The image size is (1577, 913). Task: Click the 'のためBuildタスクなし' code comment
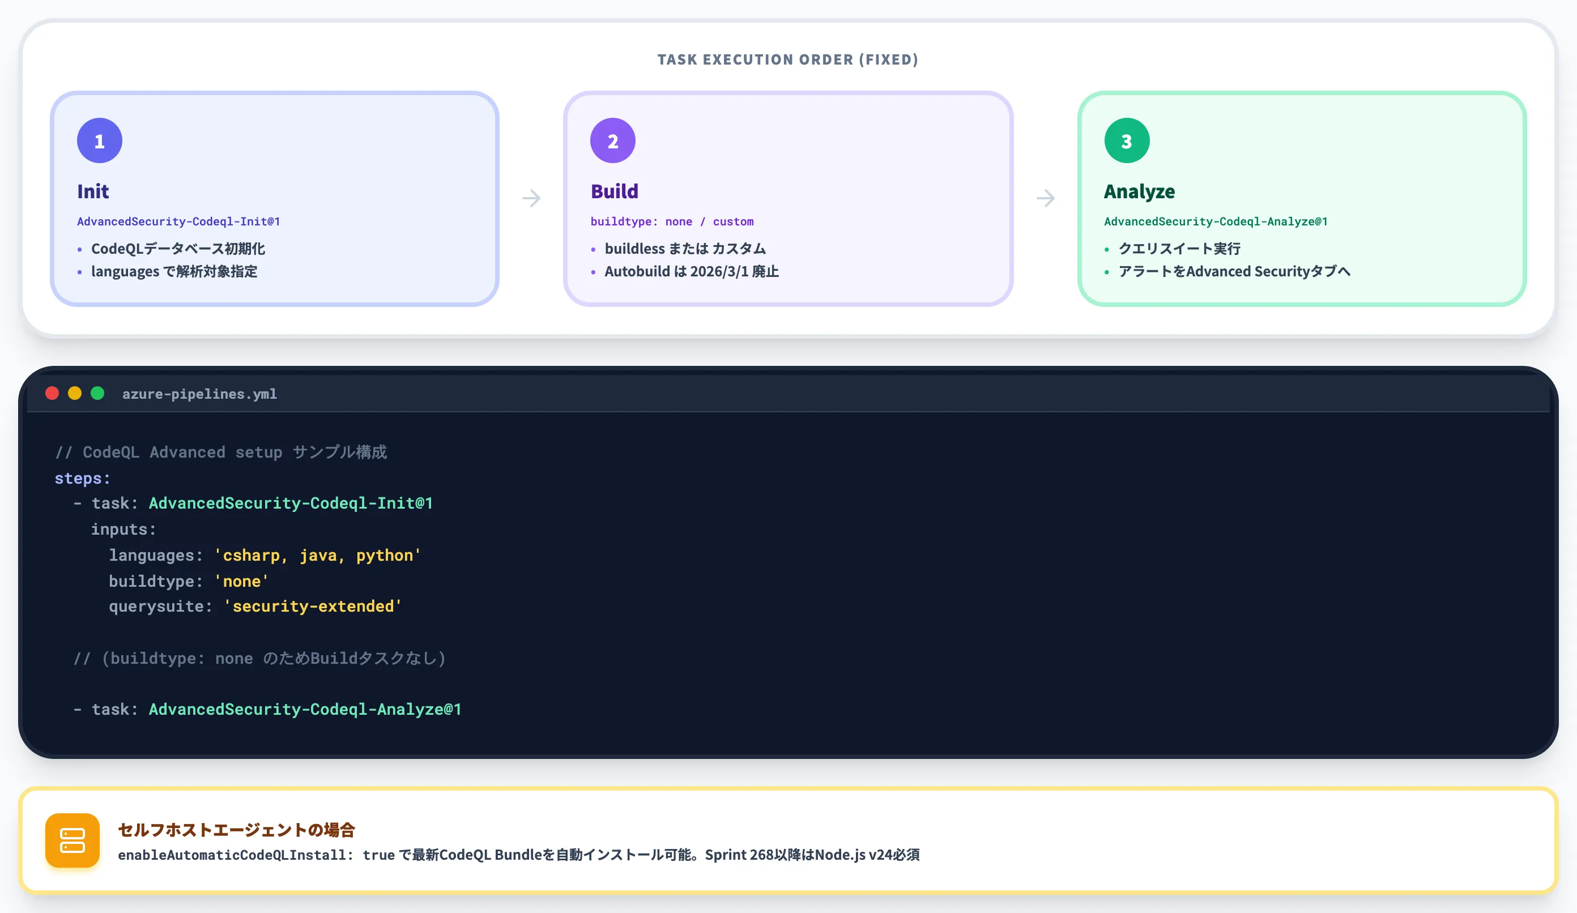pos(259,658)
